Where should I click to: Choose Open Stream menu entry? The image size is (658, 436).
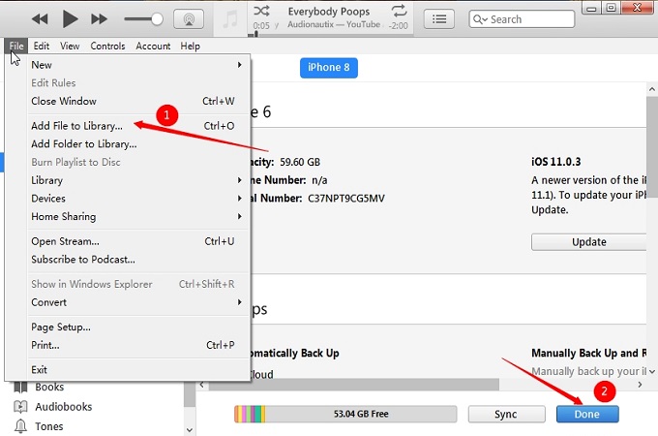(136, 241)
